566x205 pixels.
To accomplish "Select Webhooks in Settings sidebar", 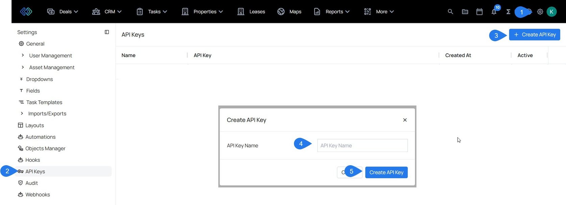I will tap(38, 195).
